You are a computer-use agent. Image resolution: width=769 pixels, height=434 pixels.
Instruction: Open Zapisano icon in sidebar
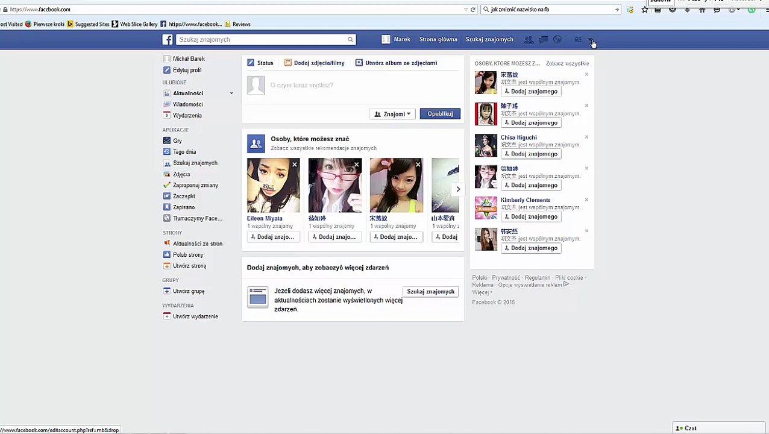[167, 207]
